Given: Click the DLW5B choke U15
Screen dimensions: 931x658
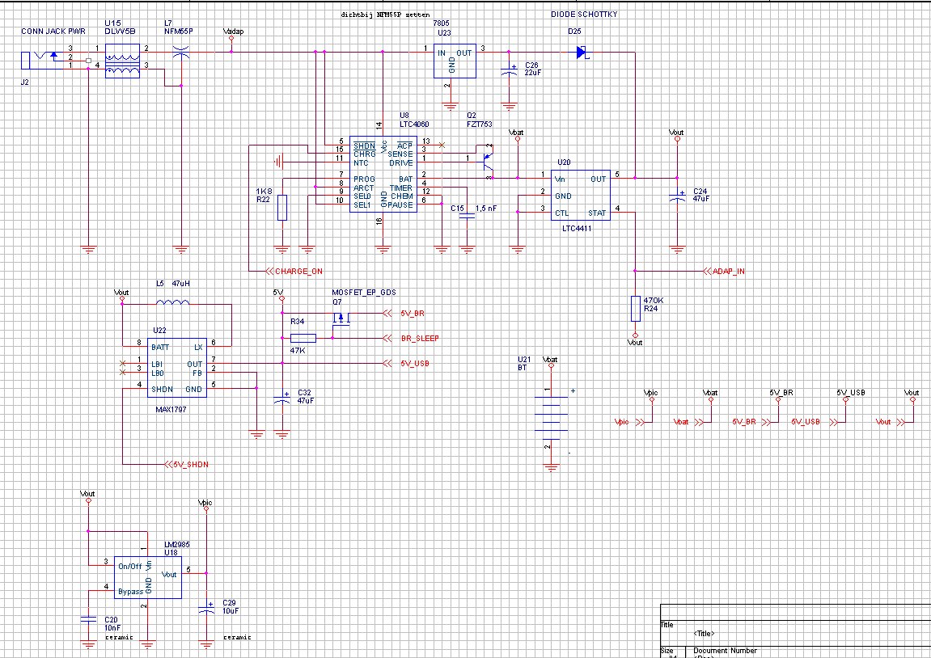Looking at the screenshot, I should [123, 62].
